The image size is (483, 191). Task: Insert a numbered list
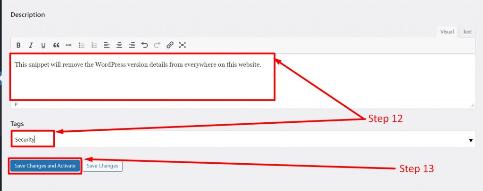point(94,45)
